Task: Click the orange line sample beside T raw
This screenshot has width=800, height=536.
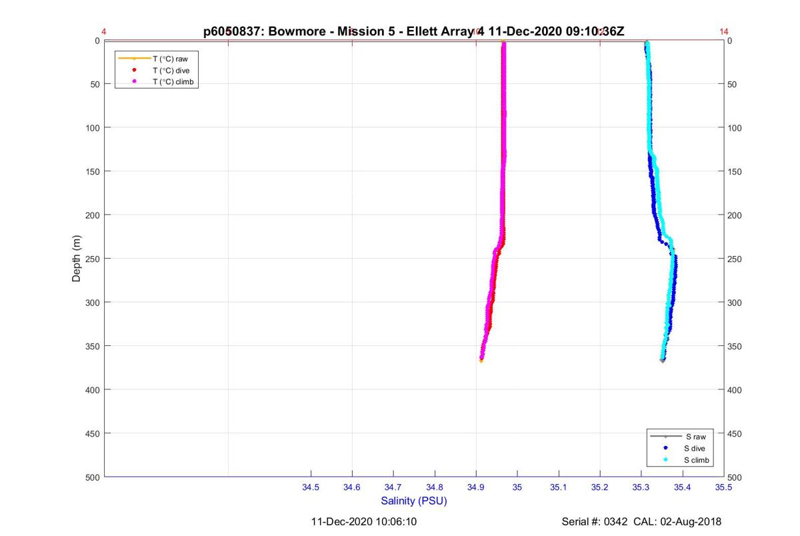Action: click(x=134, y=59)
